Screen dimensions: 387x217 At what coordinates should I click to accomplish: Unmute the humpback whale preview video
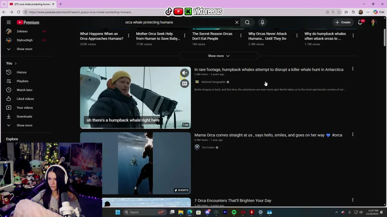184,73
